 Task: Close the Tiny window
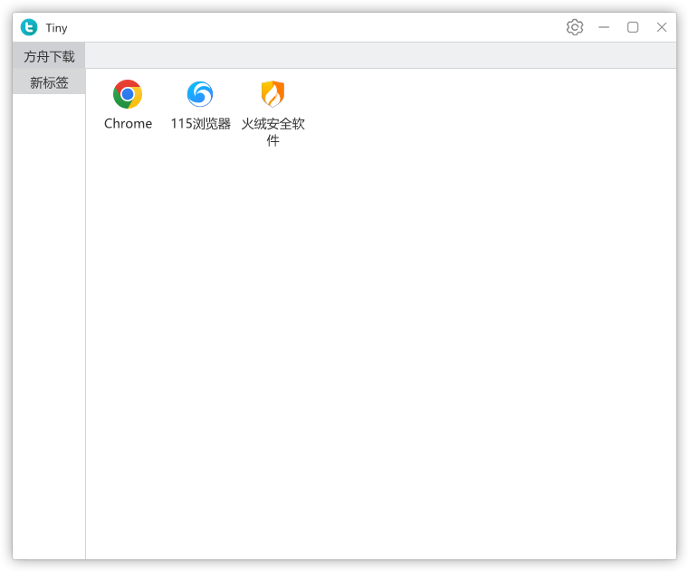[662, 27]
